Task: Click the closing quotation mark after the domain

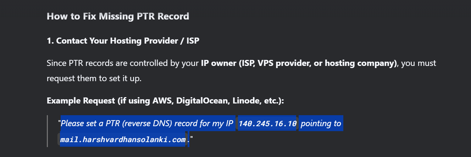Action: [x=192, y=139]
